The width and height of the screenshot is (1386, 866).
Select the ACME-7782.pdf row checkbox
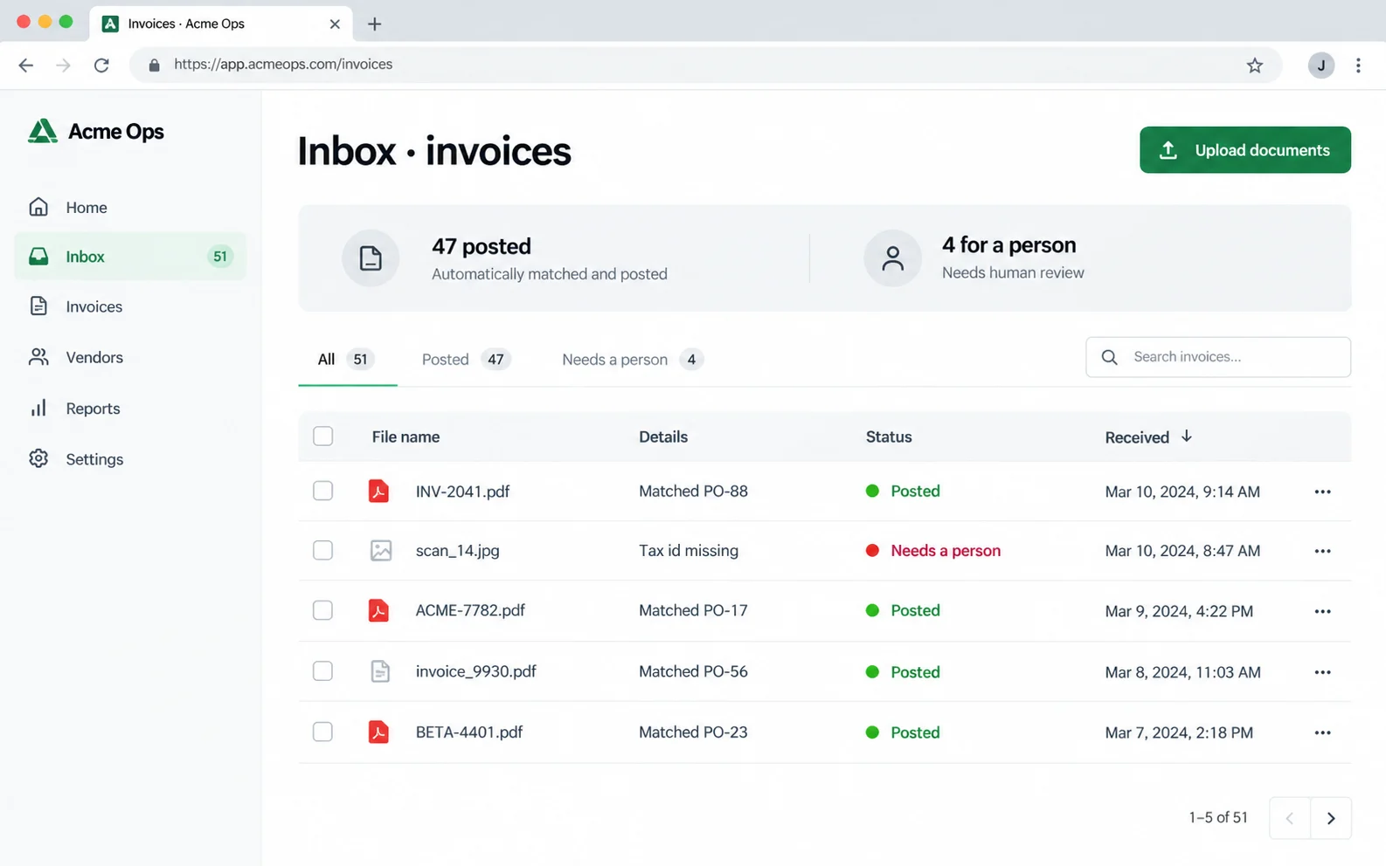[323, 610]
